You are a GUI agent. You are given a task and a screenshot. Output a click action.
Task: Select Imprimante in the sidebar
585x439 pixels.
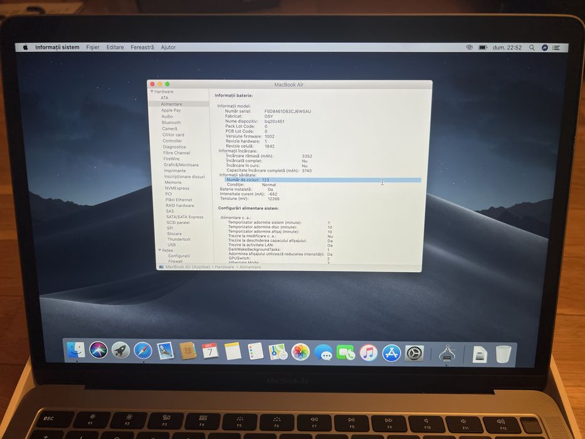pyautogui.click(x=174, y=171)
